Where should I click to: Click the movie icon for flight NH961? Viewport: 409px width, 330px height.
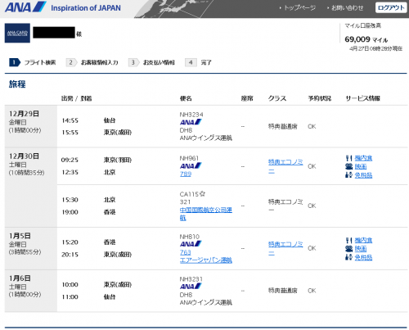point(348,166)
